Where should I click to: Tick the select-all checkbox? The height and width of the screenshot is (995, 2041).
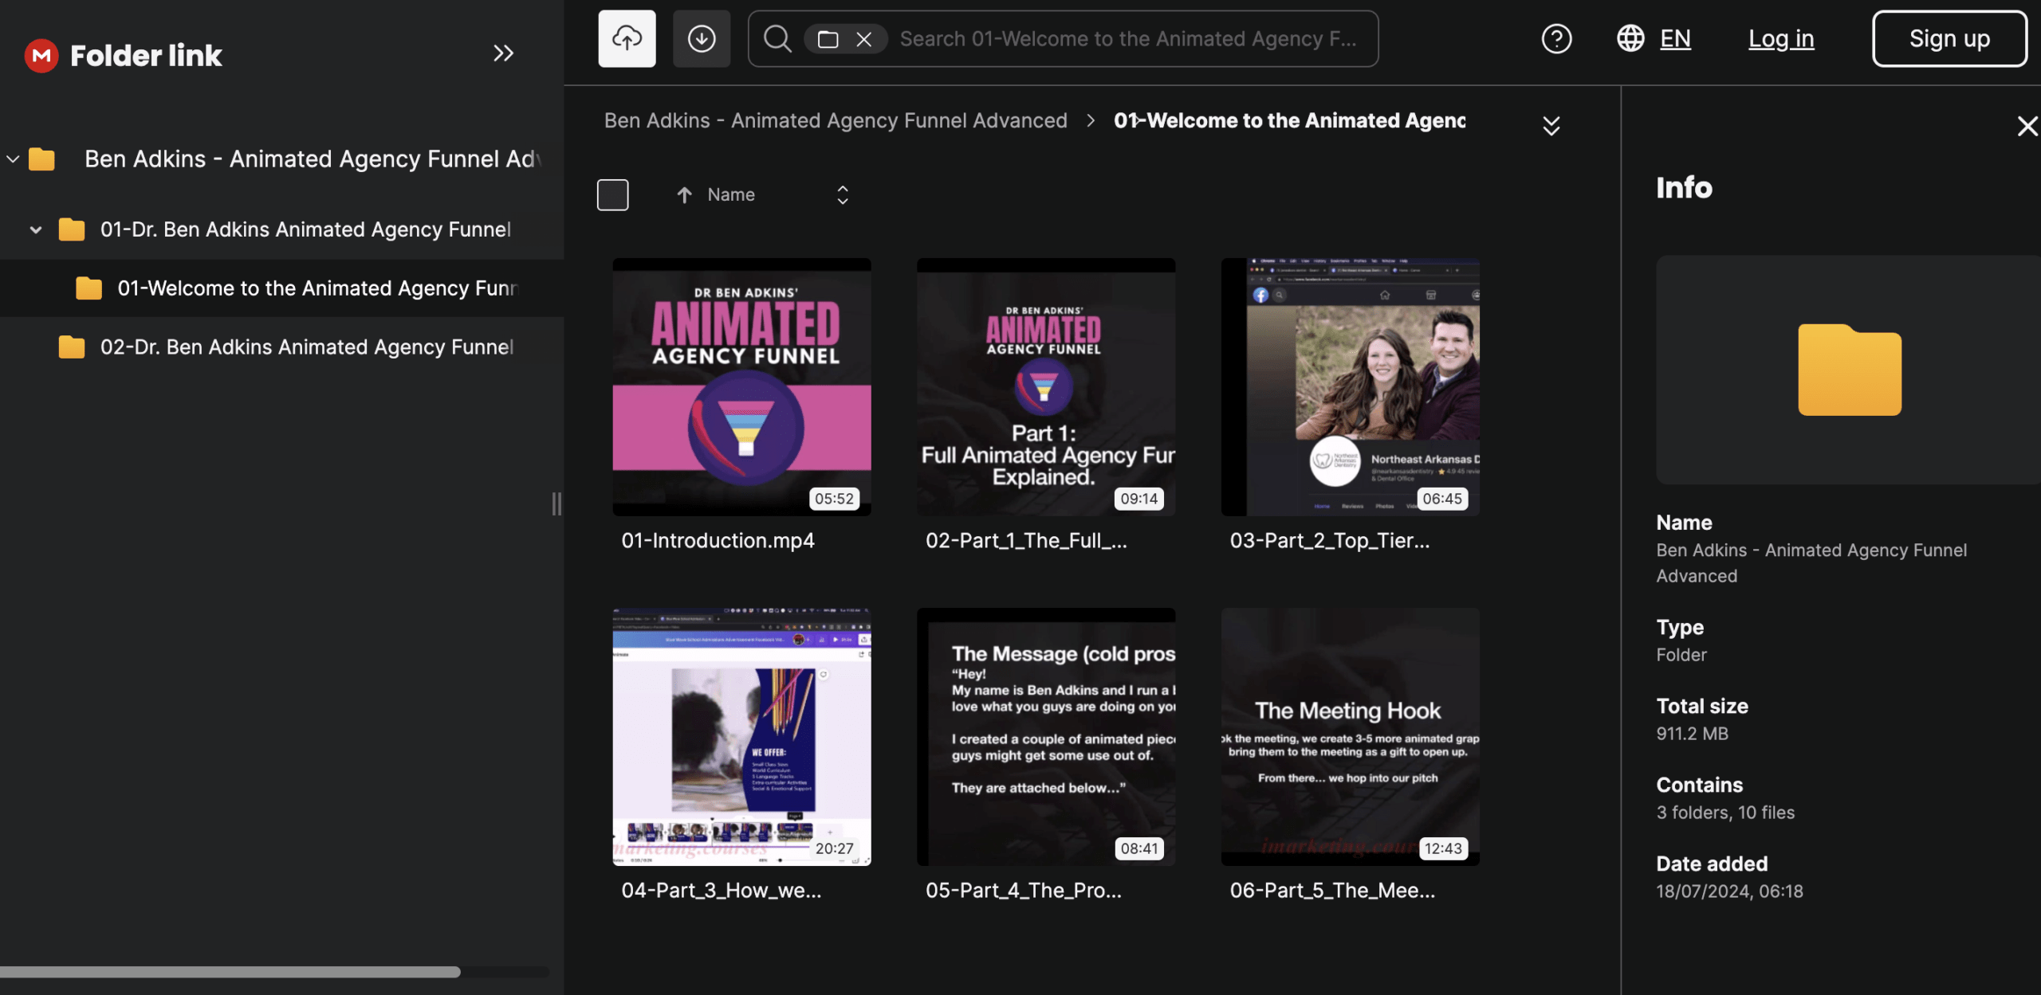coord(612,194)
